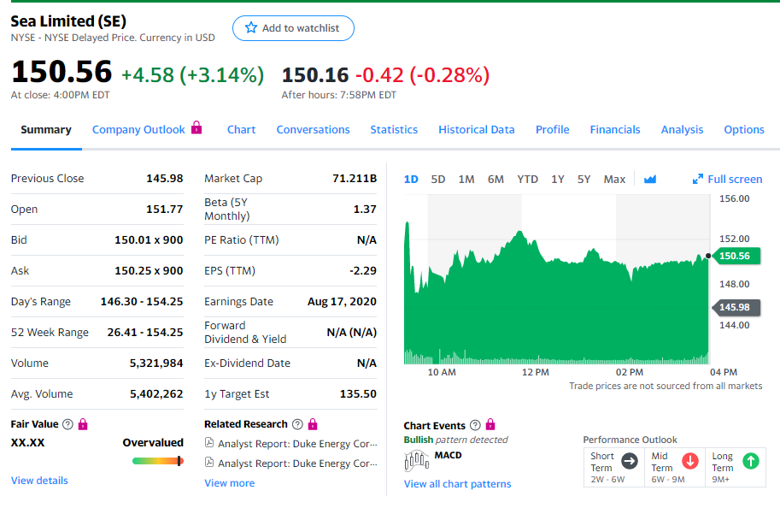
Task: Switch to the Financials tab
Action: pos(614,129)
